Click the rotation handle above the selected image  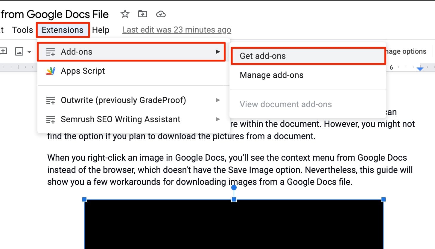click(x=234, y=187)
